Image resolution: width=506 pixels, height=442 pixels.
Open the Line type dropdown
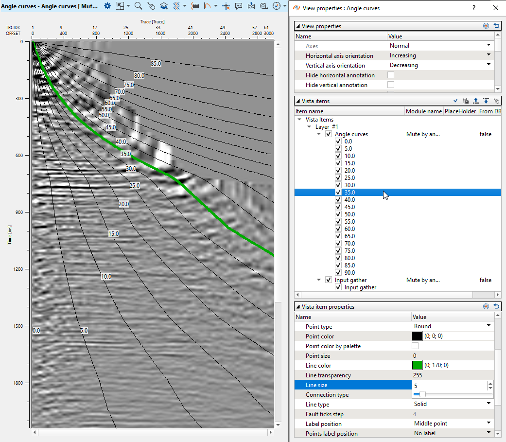[489, 404]
